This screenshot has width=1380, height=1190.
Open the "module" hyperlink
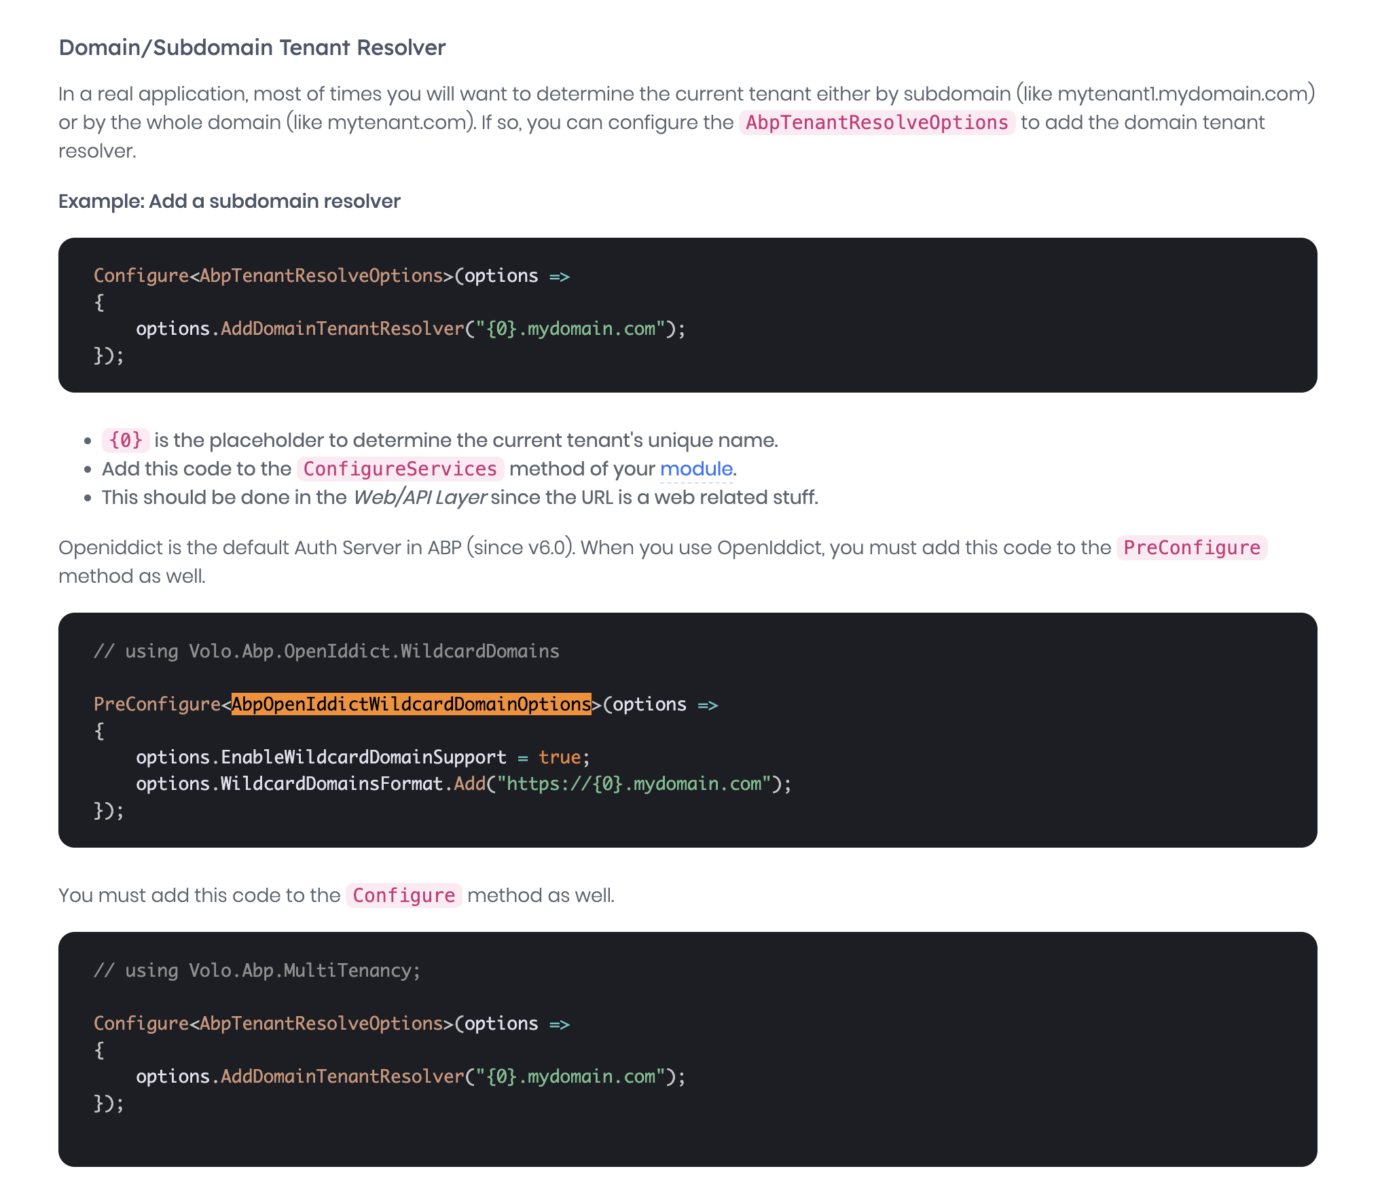tap(695, 469)
